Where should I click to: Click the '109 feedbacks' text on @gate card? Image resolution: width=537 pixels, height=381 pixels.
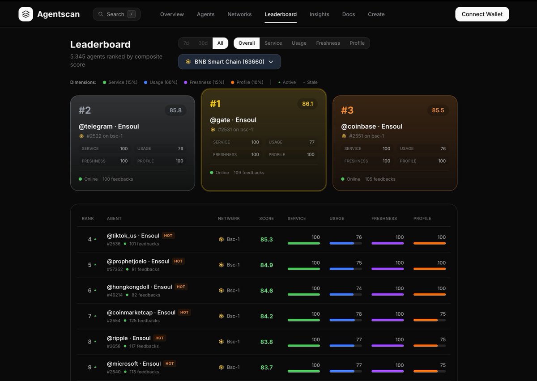249,173
